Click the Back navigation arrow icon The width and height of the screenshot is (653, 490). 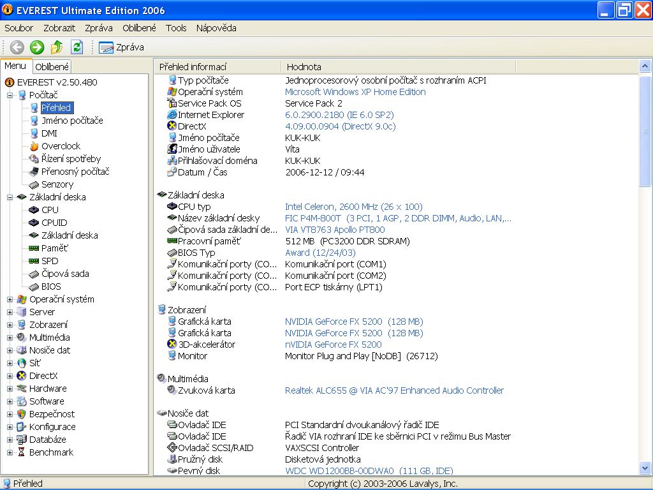17,47
